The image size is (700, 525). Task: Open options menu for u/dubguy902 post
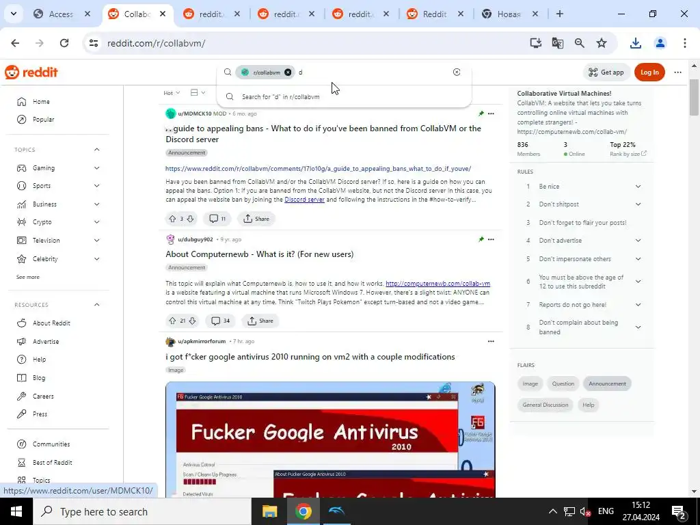491,239
